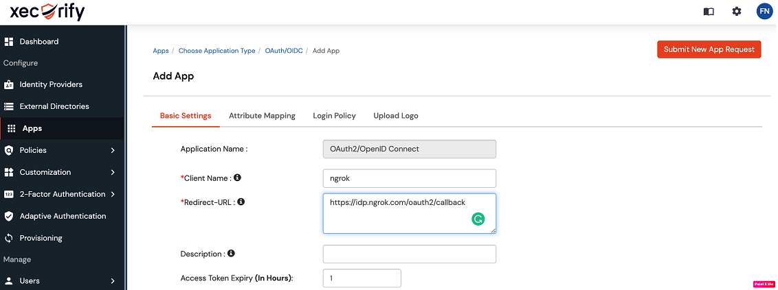
Task: Click the Redirect-URL textarea resize handle
Action: (x=493, y=230)
